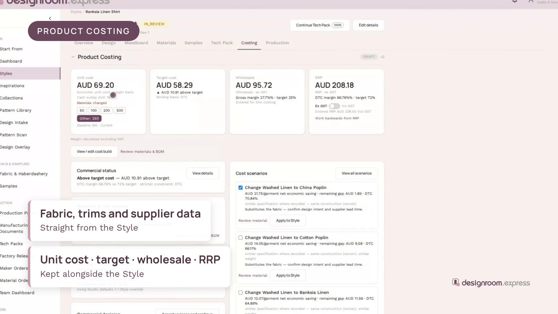
Task: Select quantity 50 chip
Action: click(x=82, y=110)
